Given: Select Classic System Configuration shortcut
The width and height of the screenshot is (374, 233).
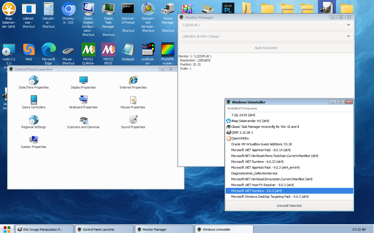Looking at the screenshot, I should tap(88, 19).
